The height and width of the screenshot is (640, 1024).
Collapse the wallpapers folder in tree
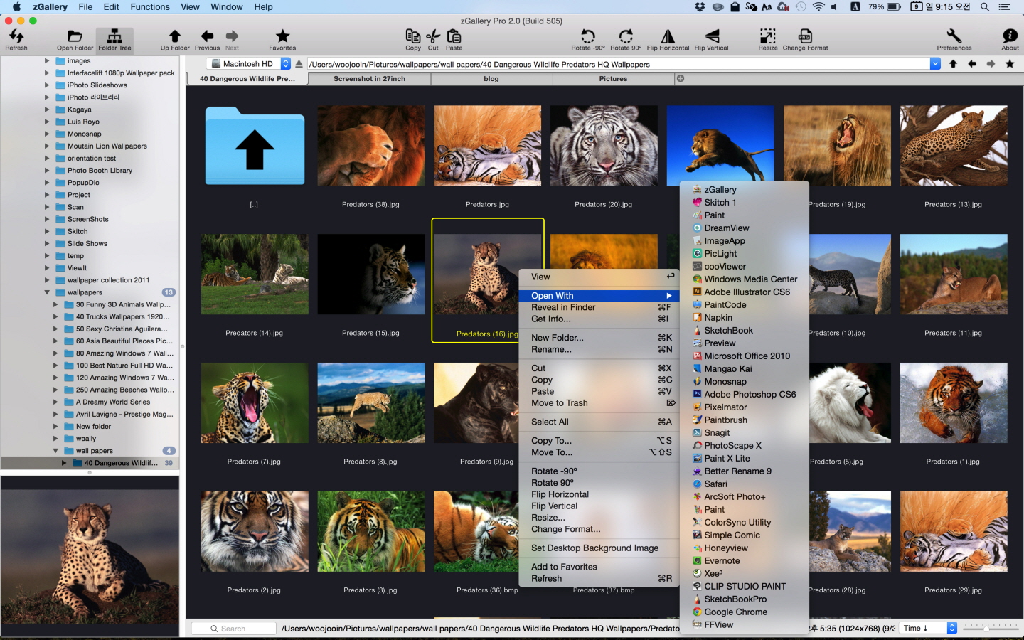tap(48, 292)
